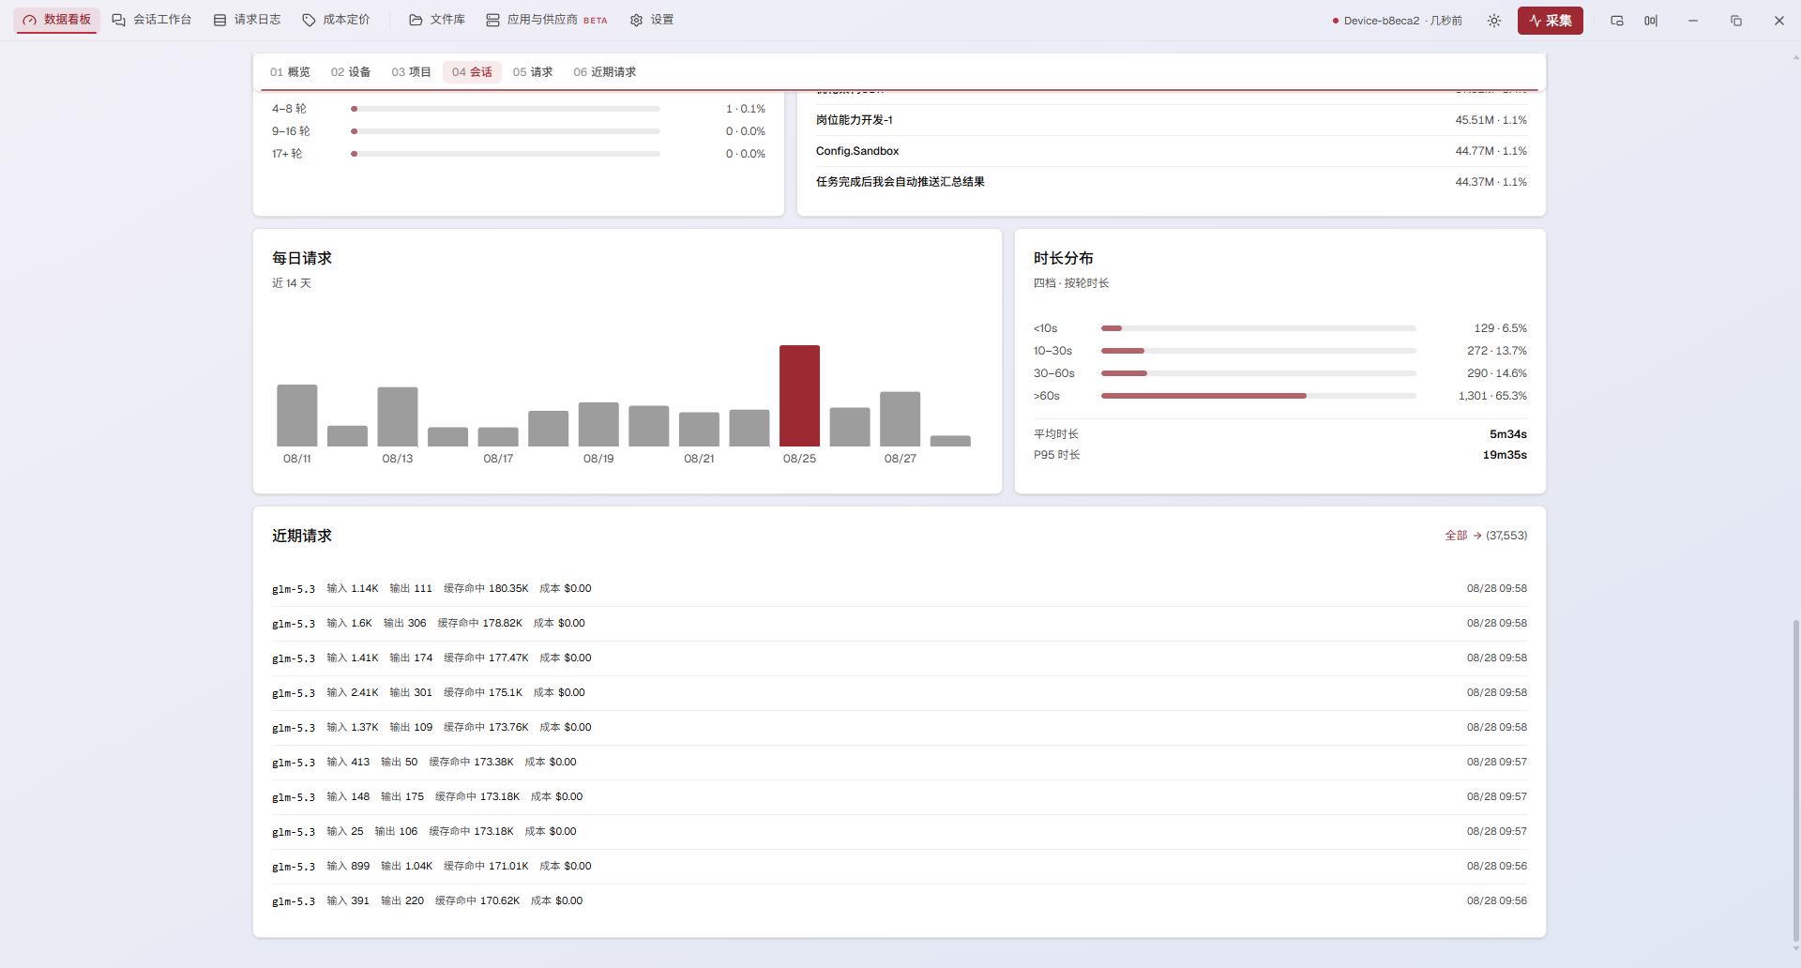Open 设置 settings from the top bar
Screen dimensions: 1801x968
pyautogui.click(x=652, y=20)
